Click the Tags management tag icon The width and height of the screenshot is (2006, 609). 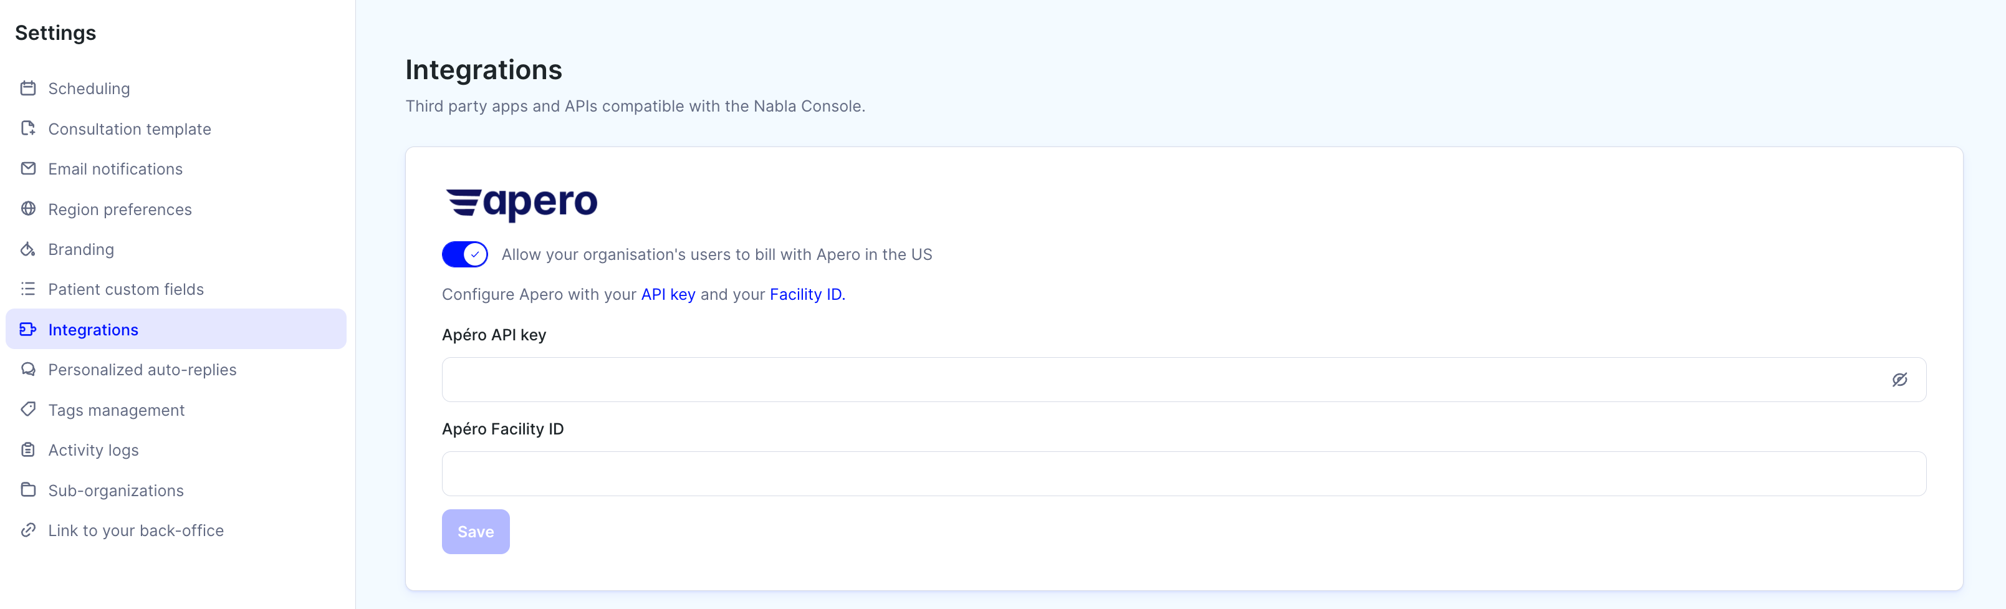[x=28, y=410]
